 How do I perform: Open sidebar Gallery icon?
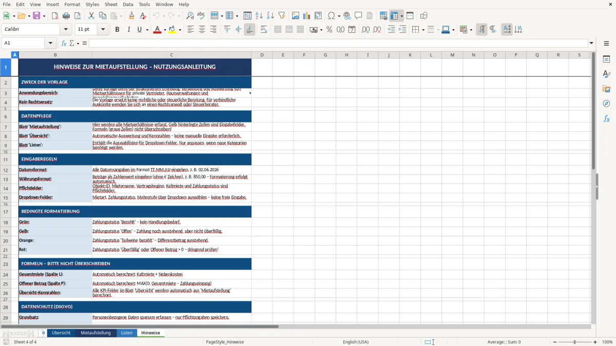[x=606, y=89]
